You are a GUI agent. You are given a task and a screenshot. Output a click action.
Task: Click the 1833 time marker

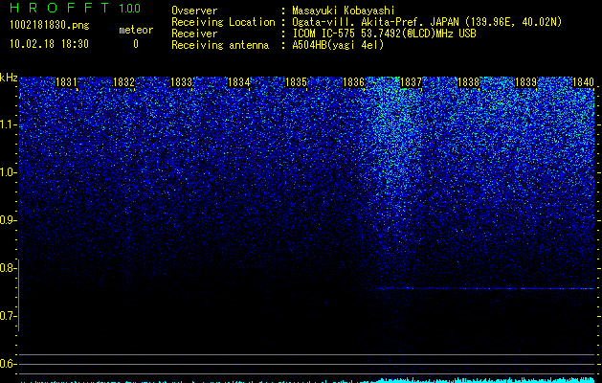click(181, 82)
